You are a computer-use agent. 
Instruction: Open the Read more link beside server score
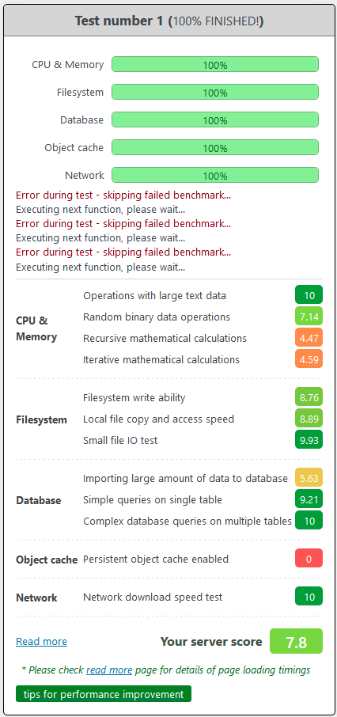[x=42, y=642]
